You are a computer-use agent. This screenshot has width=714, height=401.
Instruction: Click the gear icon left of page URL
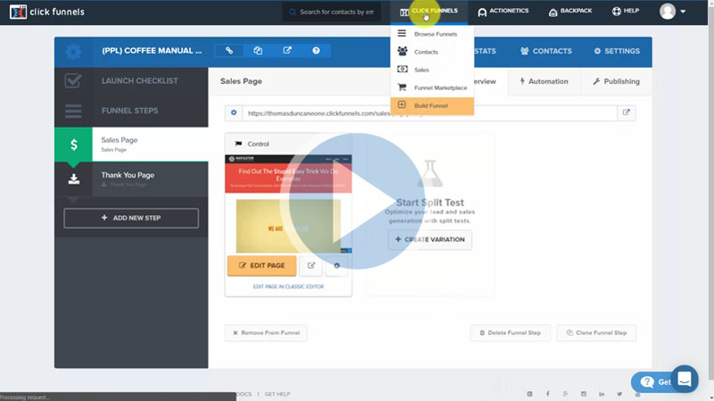[x=234, y=113]
